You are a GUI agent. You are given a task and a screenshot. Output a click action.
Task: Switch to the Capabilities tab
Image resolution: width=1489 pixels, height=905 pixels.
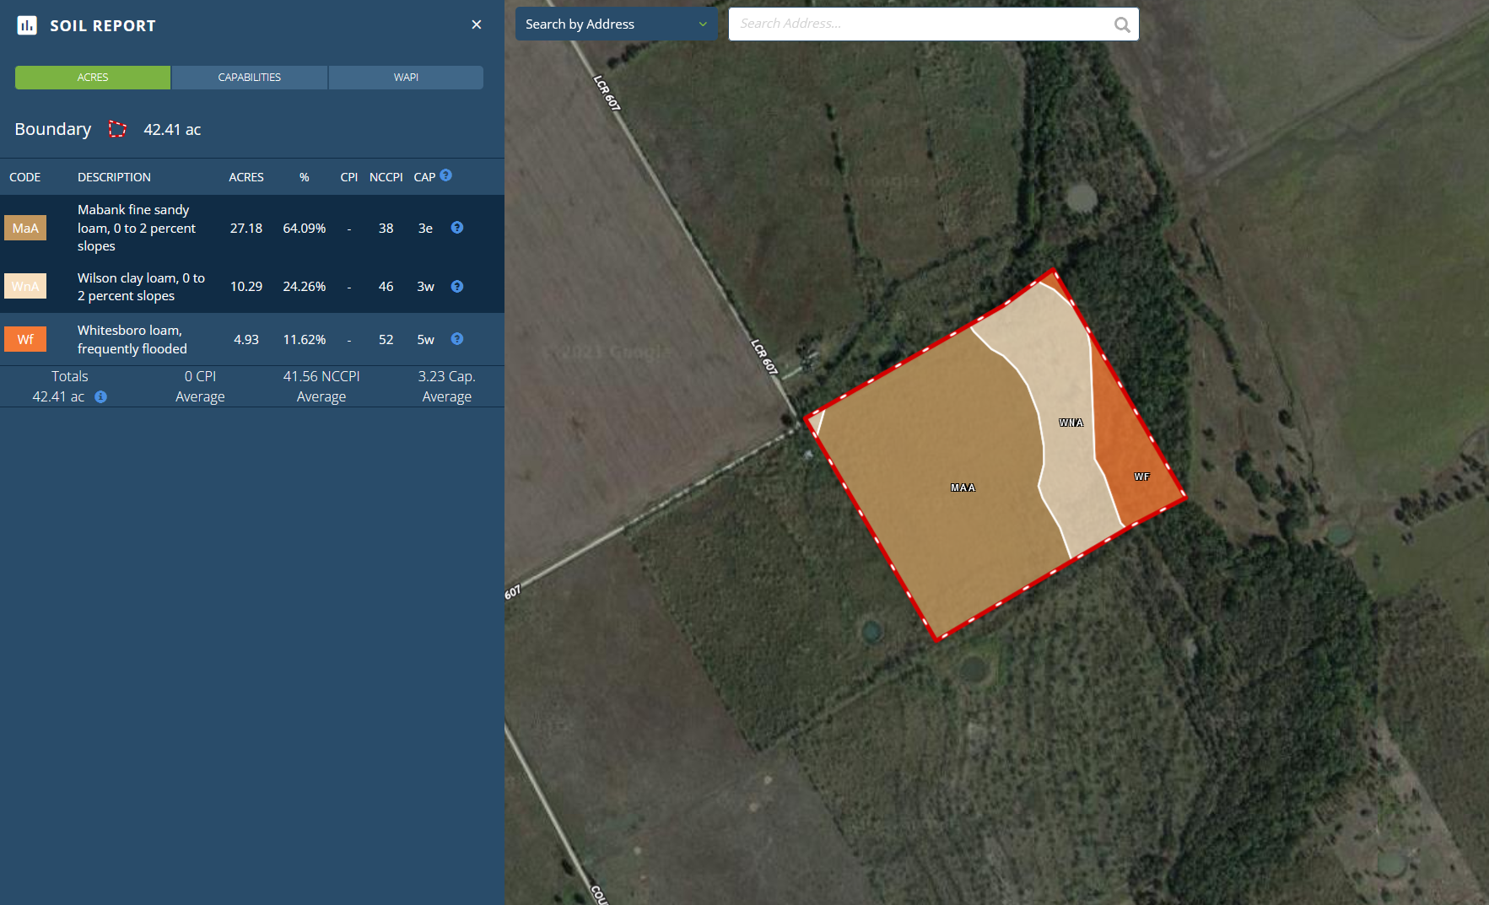click(250, 78)
